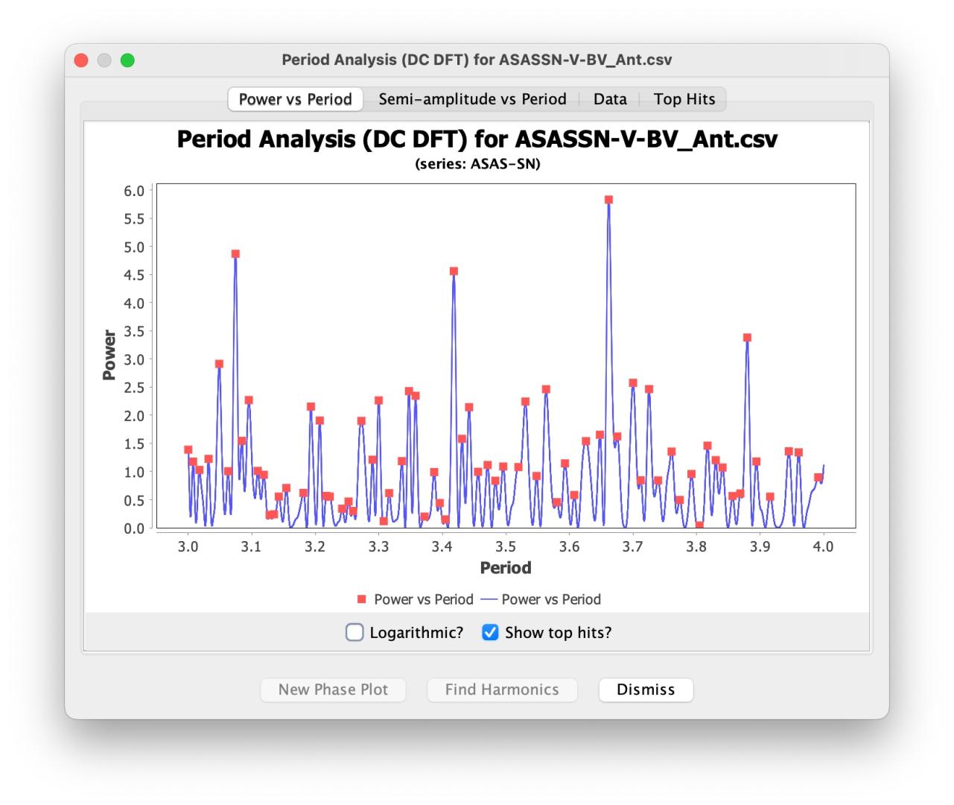The height and width of the screenshot is (805, 954).
Task: Click the New Phase Plot button
Action: [x=333, y=689]
